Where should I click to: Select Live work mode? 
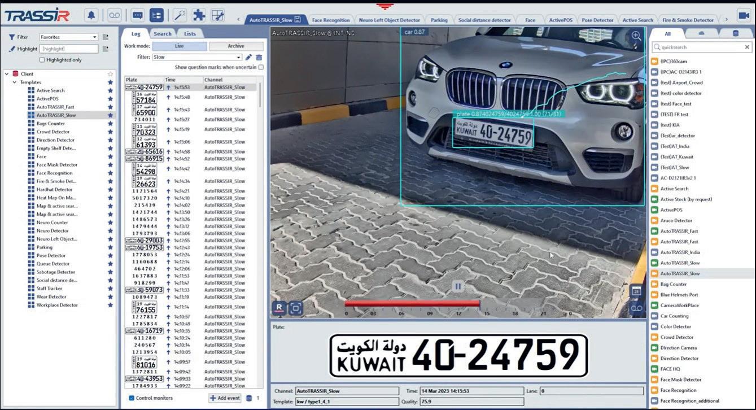180,46
